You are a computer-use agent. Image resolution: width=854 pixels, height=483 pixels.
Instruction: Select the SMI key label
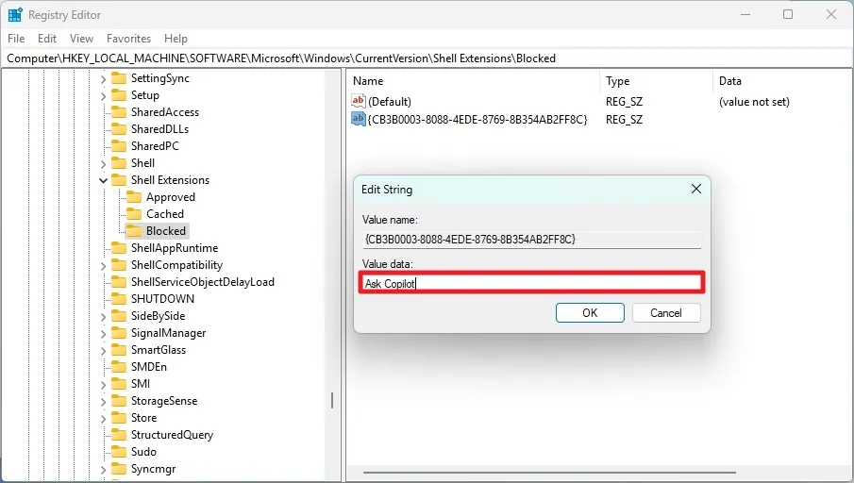[141, 384]
